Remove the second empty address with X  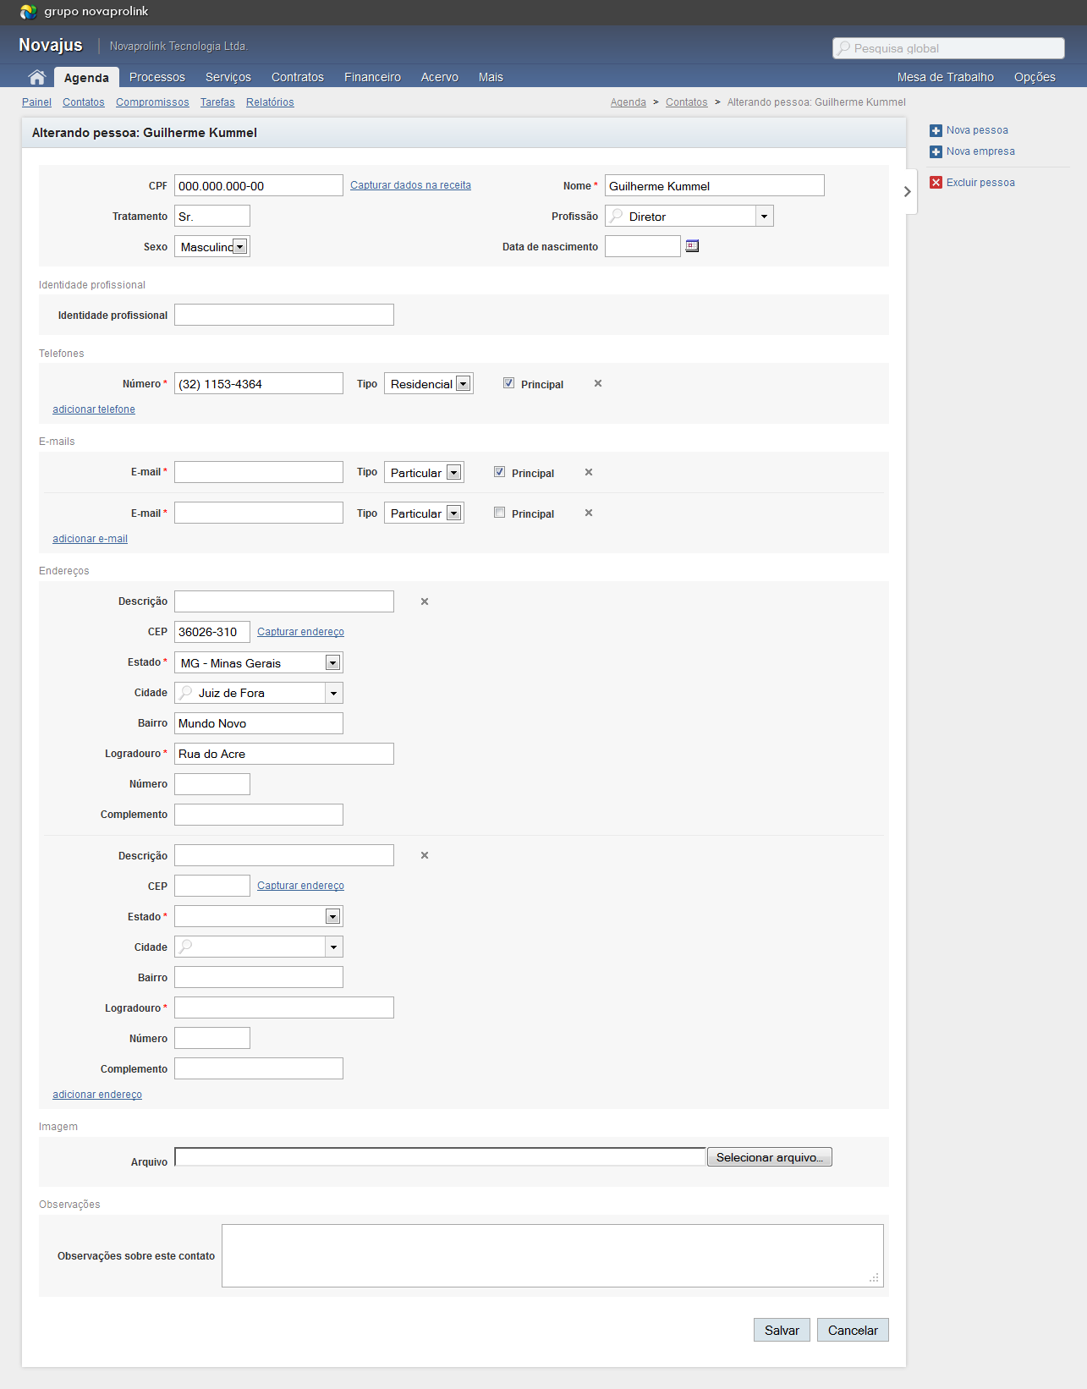pyautogui.click(x=425, y=855)
